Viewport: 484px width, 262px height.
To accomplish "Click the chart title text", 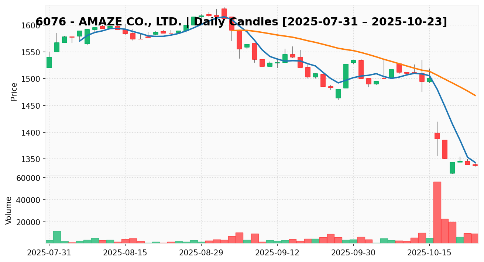I will click(241, 22).
